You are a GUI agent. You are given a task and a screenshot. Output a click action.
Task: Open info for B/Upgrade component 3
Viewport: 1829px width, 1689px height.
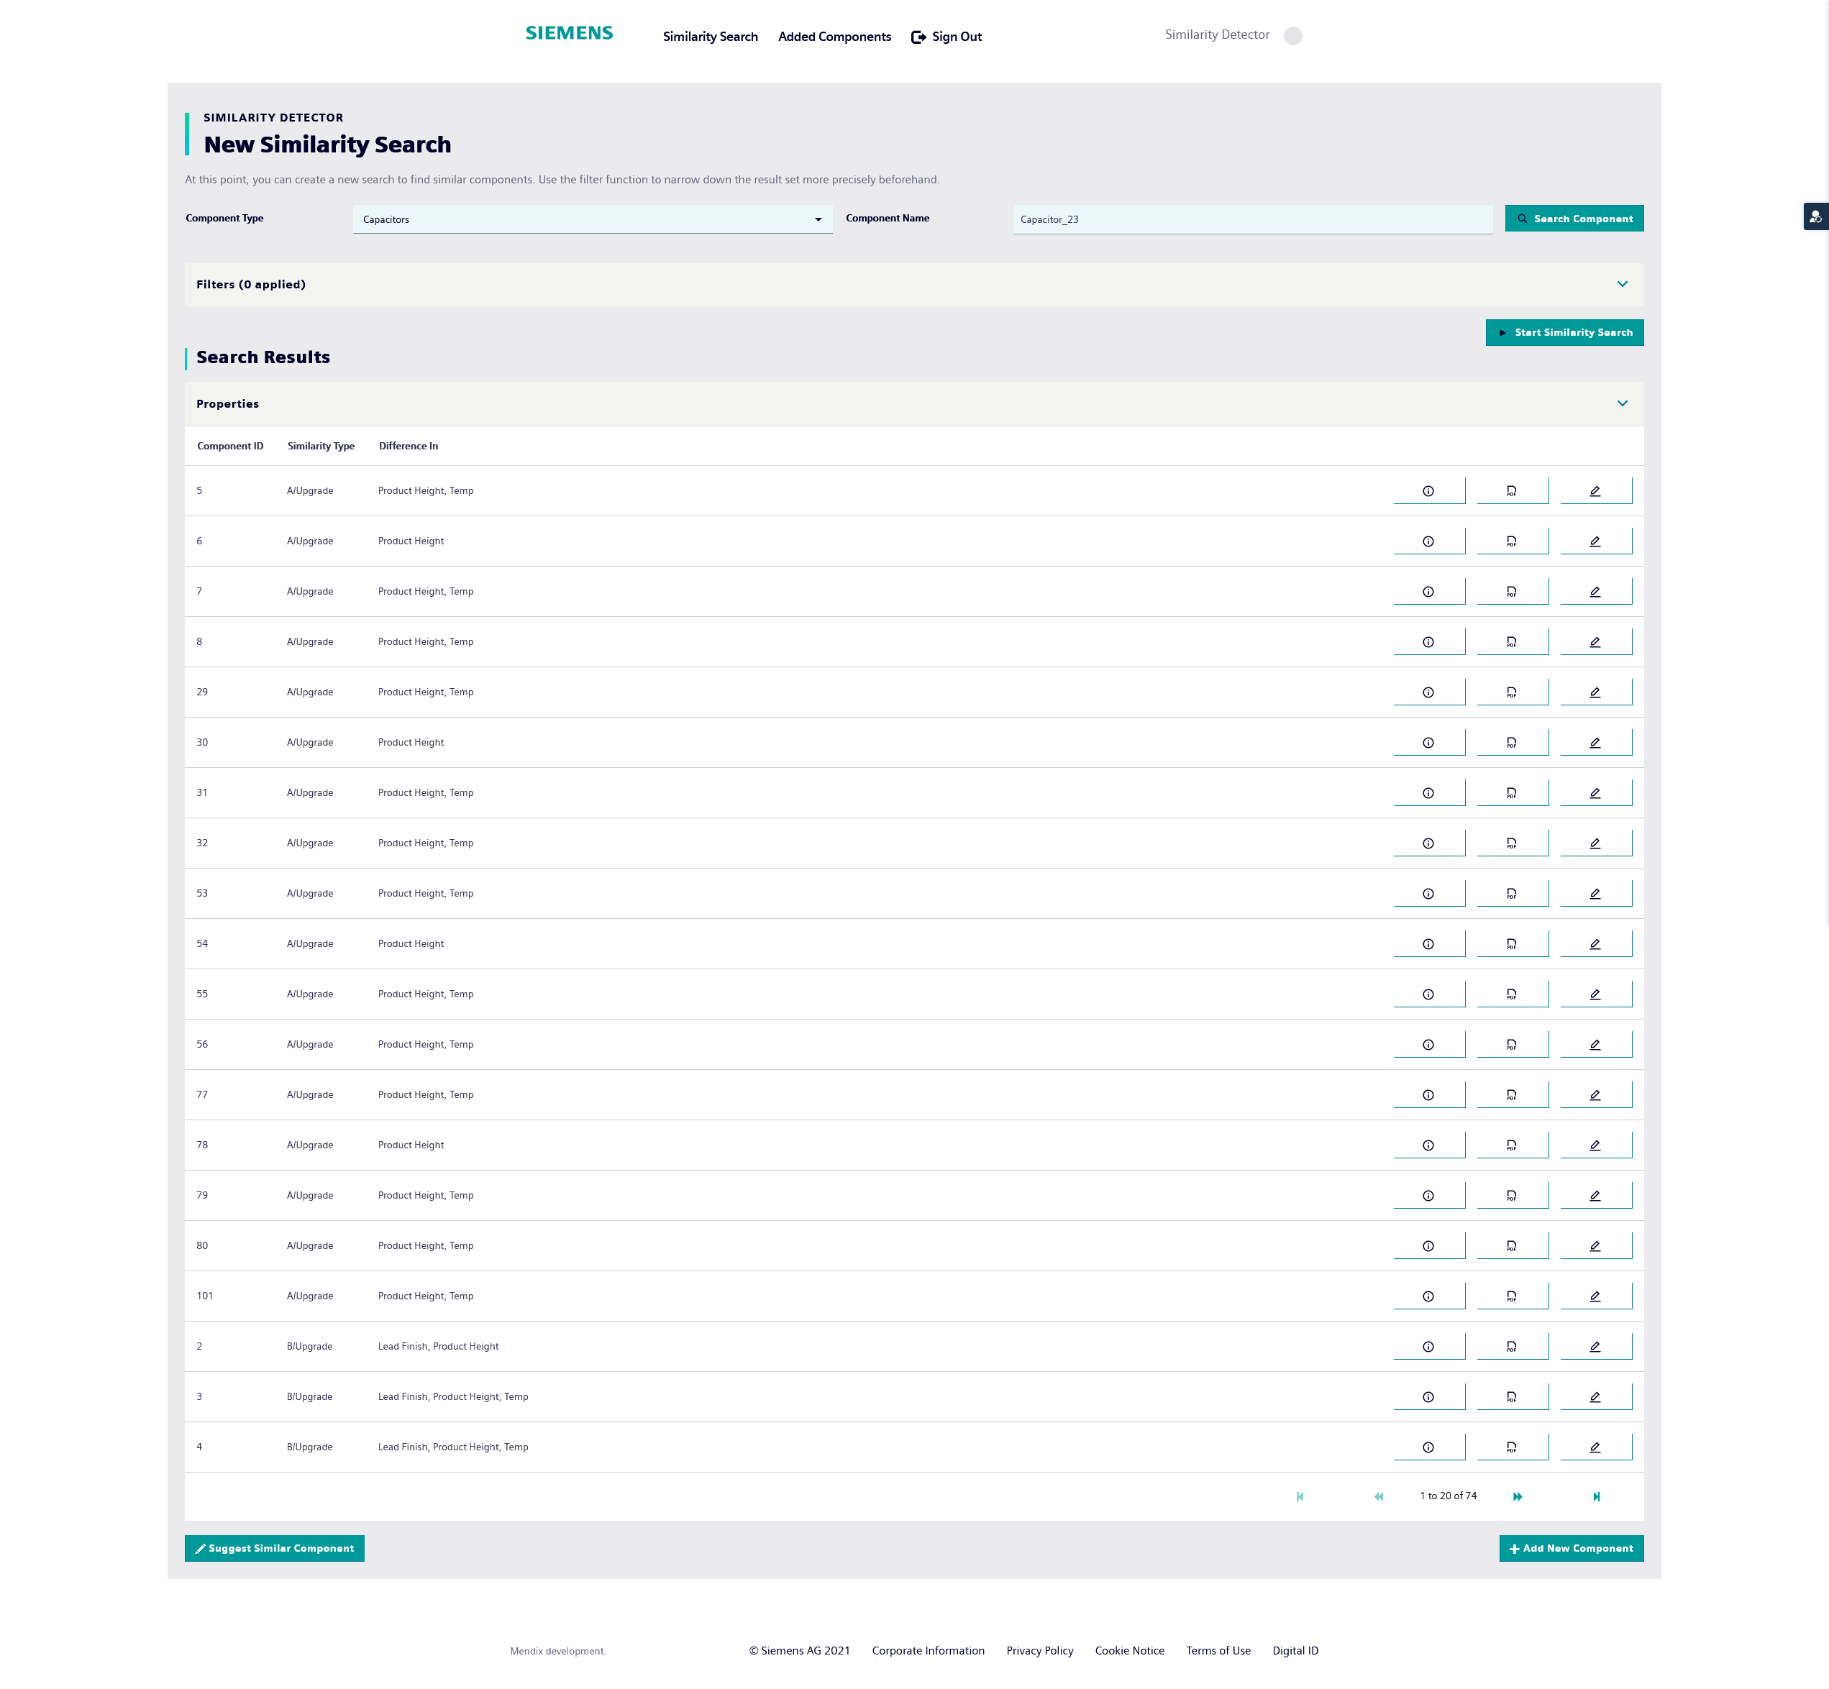click(1428, 1396)
